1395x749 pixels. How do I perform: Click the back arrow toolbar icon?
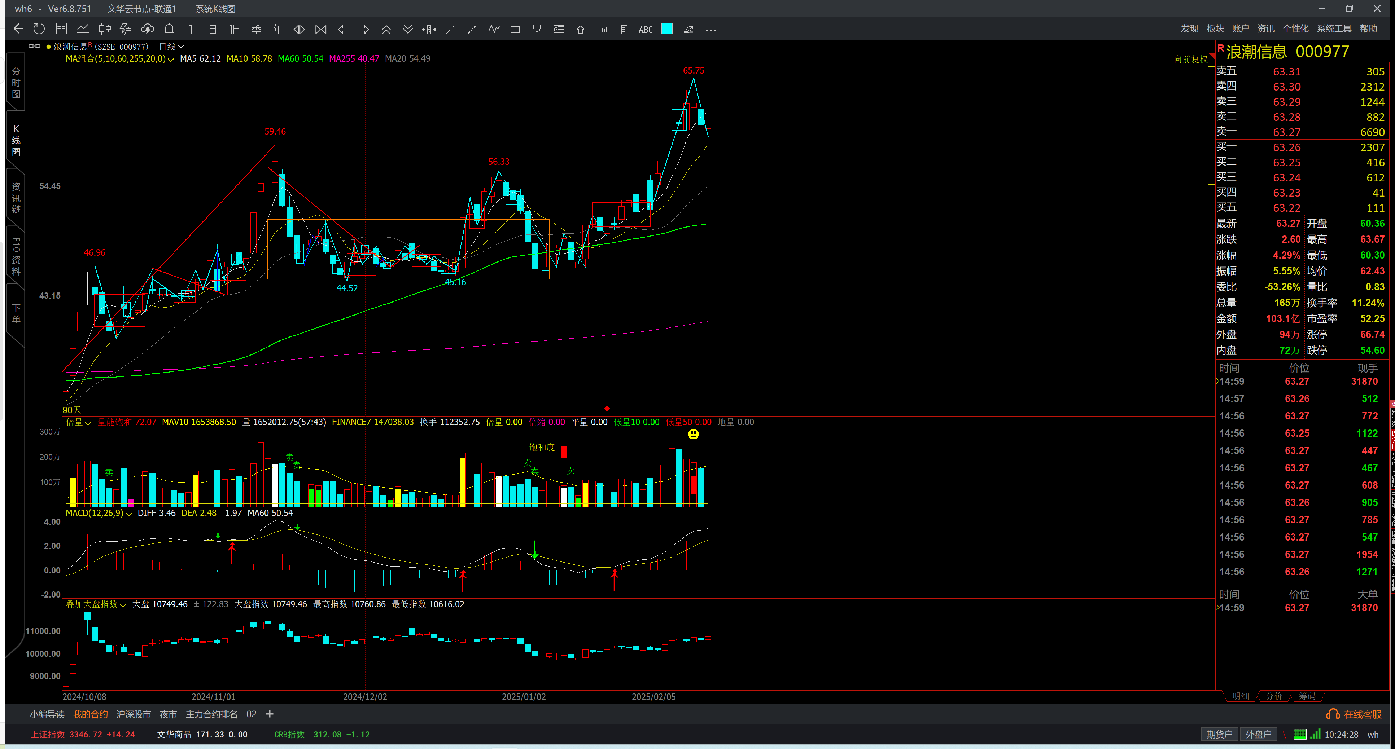pos(18,29)
